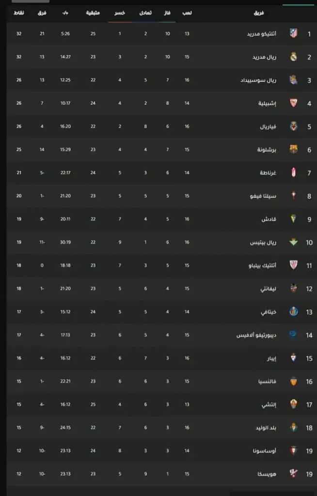Open the برشلونة team name link
Image resolution: width=317 pixels, height=496 pixels.
(x=267, y=150)
